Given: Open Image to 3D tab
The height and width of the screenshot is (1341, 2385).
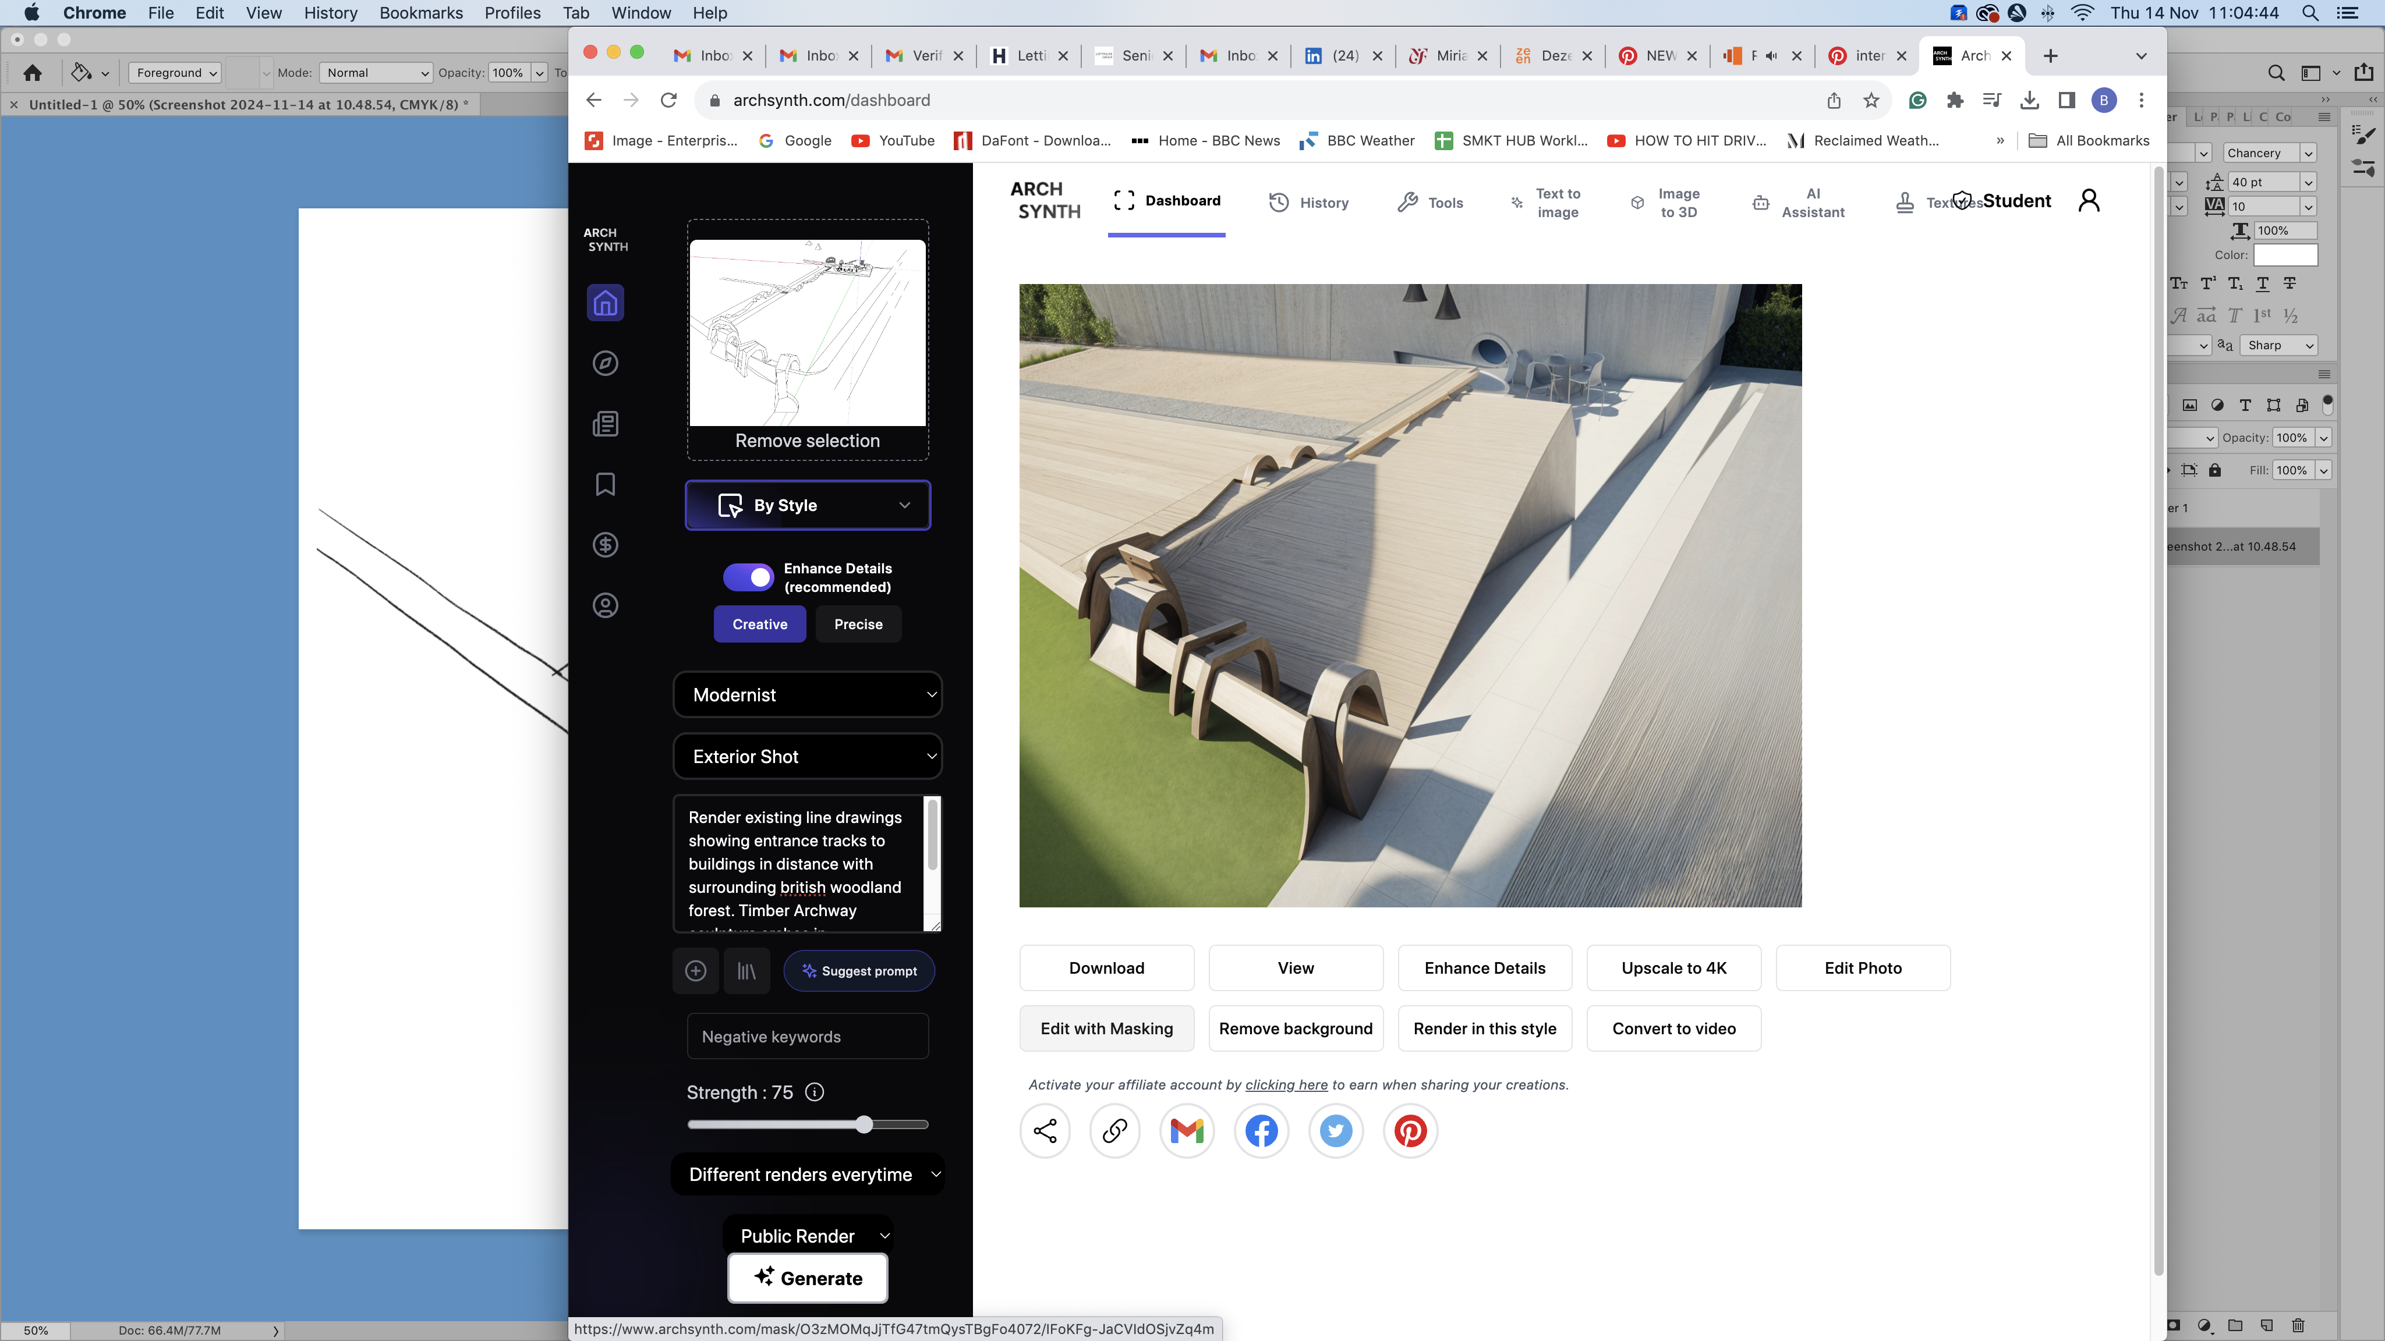Looking at the screenshot, I should coord(1666,203).
